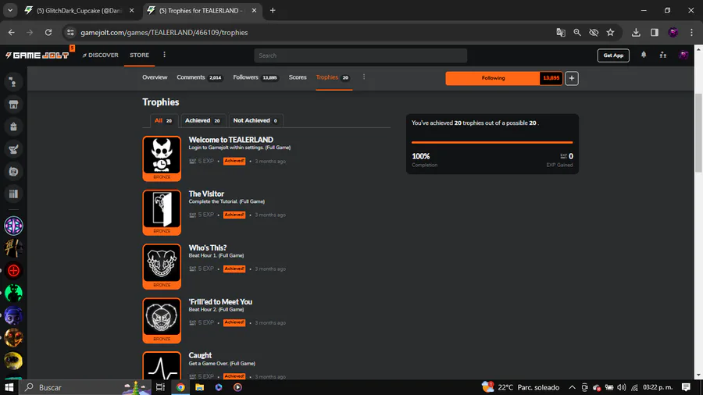The height and width of the screenshot is (395, 703).
Task: Click the trophy completion progress bar
Action: click(492, 142)
